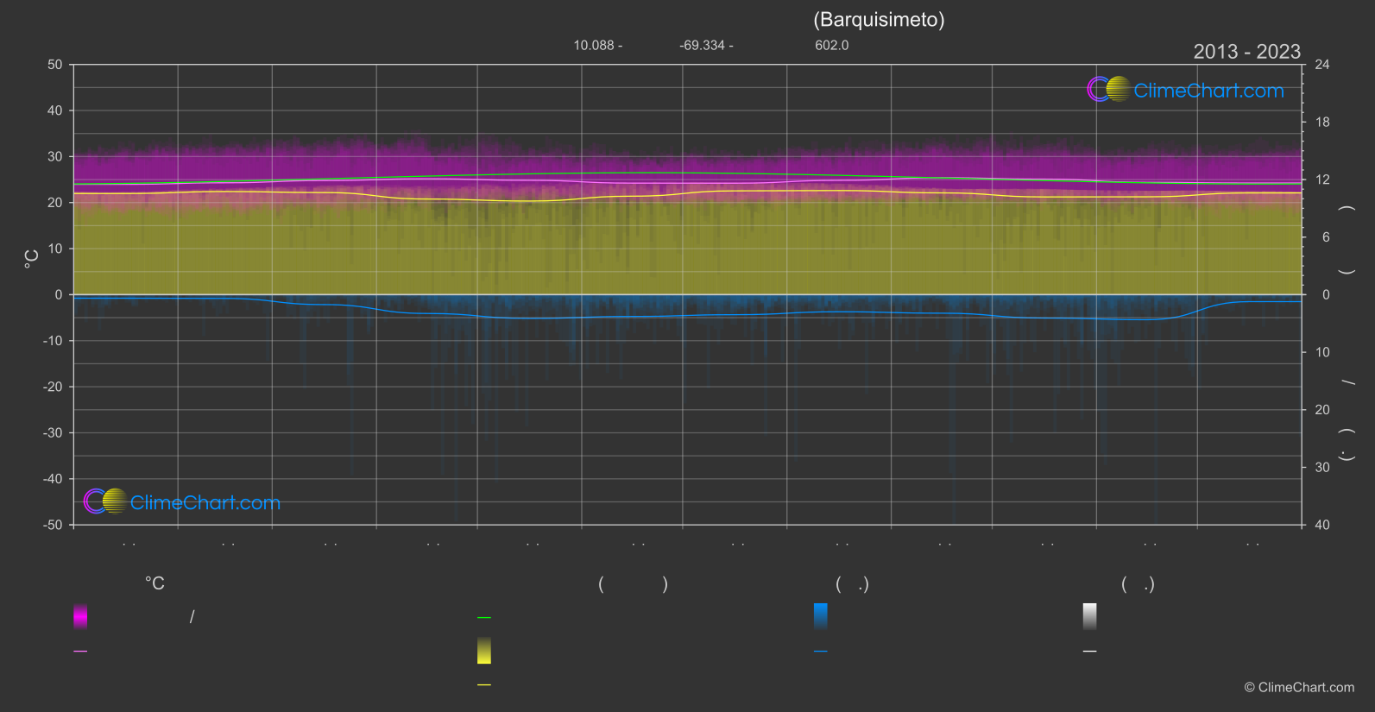This screenshot has height=712, width=1375.
Task: Click the (Barquisimeto) chart title
Action: click(x=879, y=20)
